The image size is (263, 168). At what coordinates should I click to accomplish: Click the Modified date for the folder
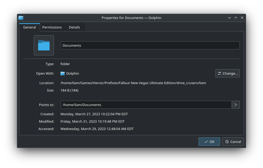click(x=92, y=121)
